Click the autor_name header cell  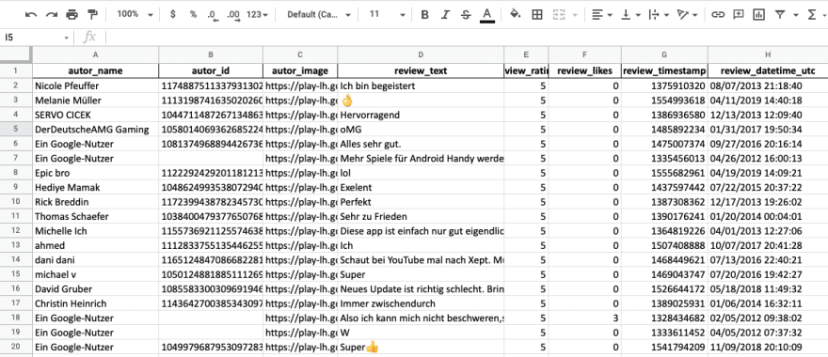(95, 70)
